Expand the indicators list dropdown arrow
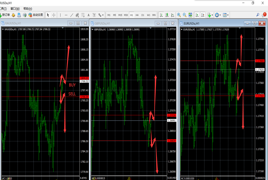Image resolution: width=268 pixels, height=180 pixels. pyautogui.click(x=212, y=15)
